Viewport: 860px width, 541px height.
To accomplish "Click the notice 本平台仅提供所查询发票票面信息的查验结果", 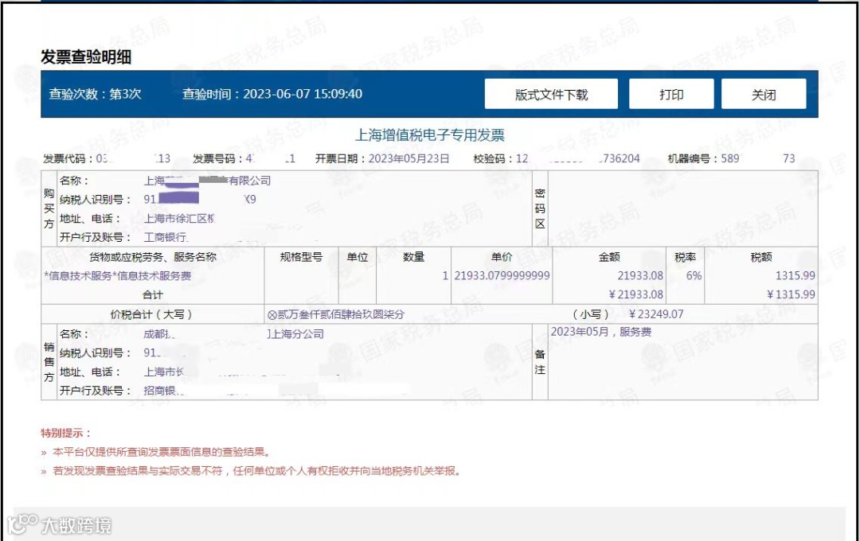I will 161,452.
